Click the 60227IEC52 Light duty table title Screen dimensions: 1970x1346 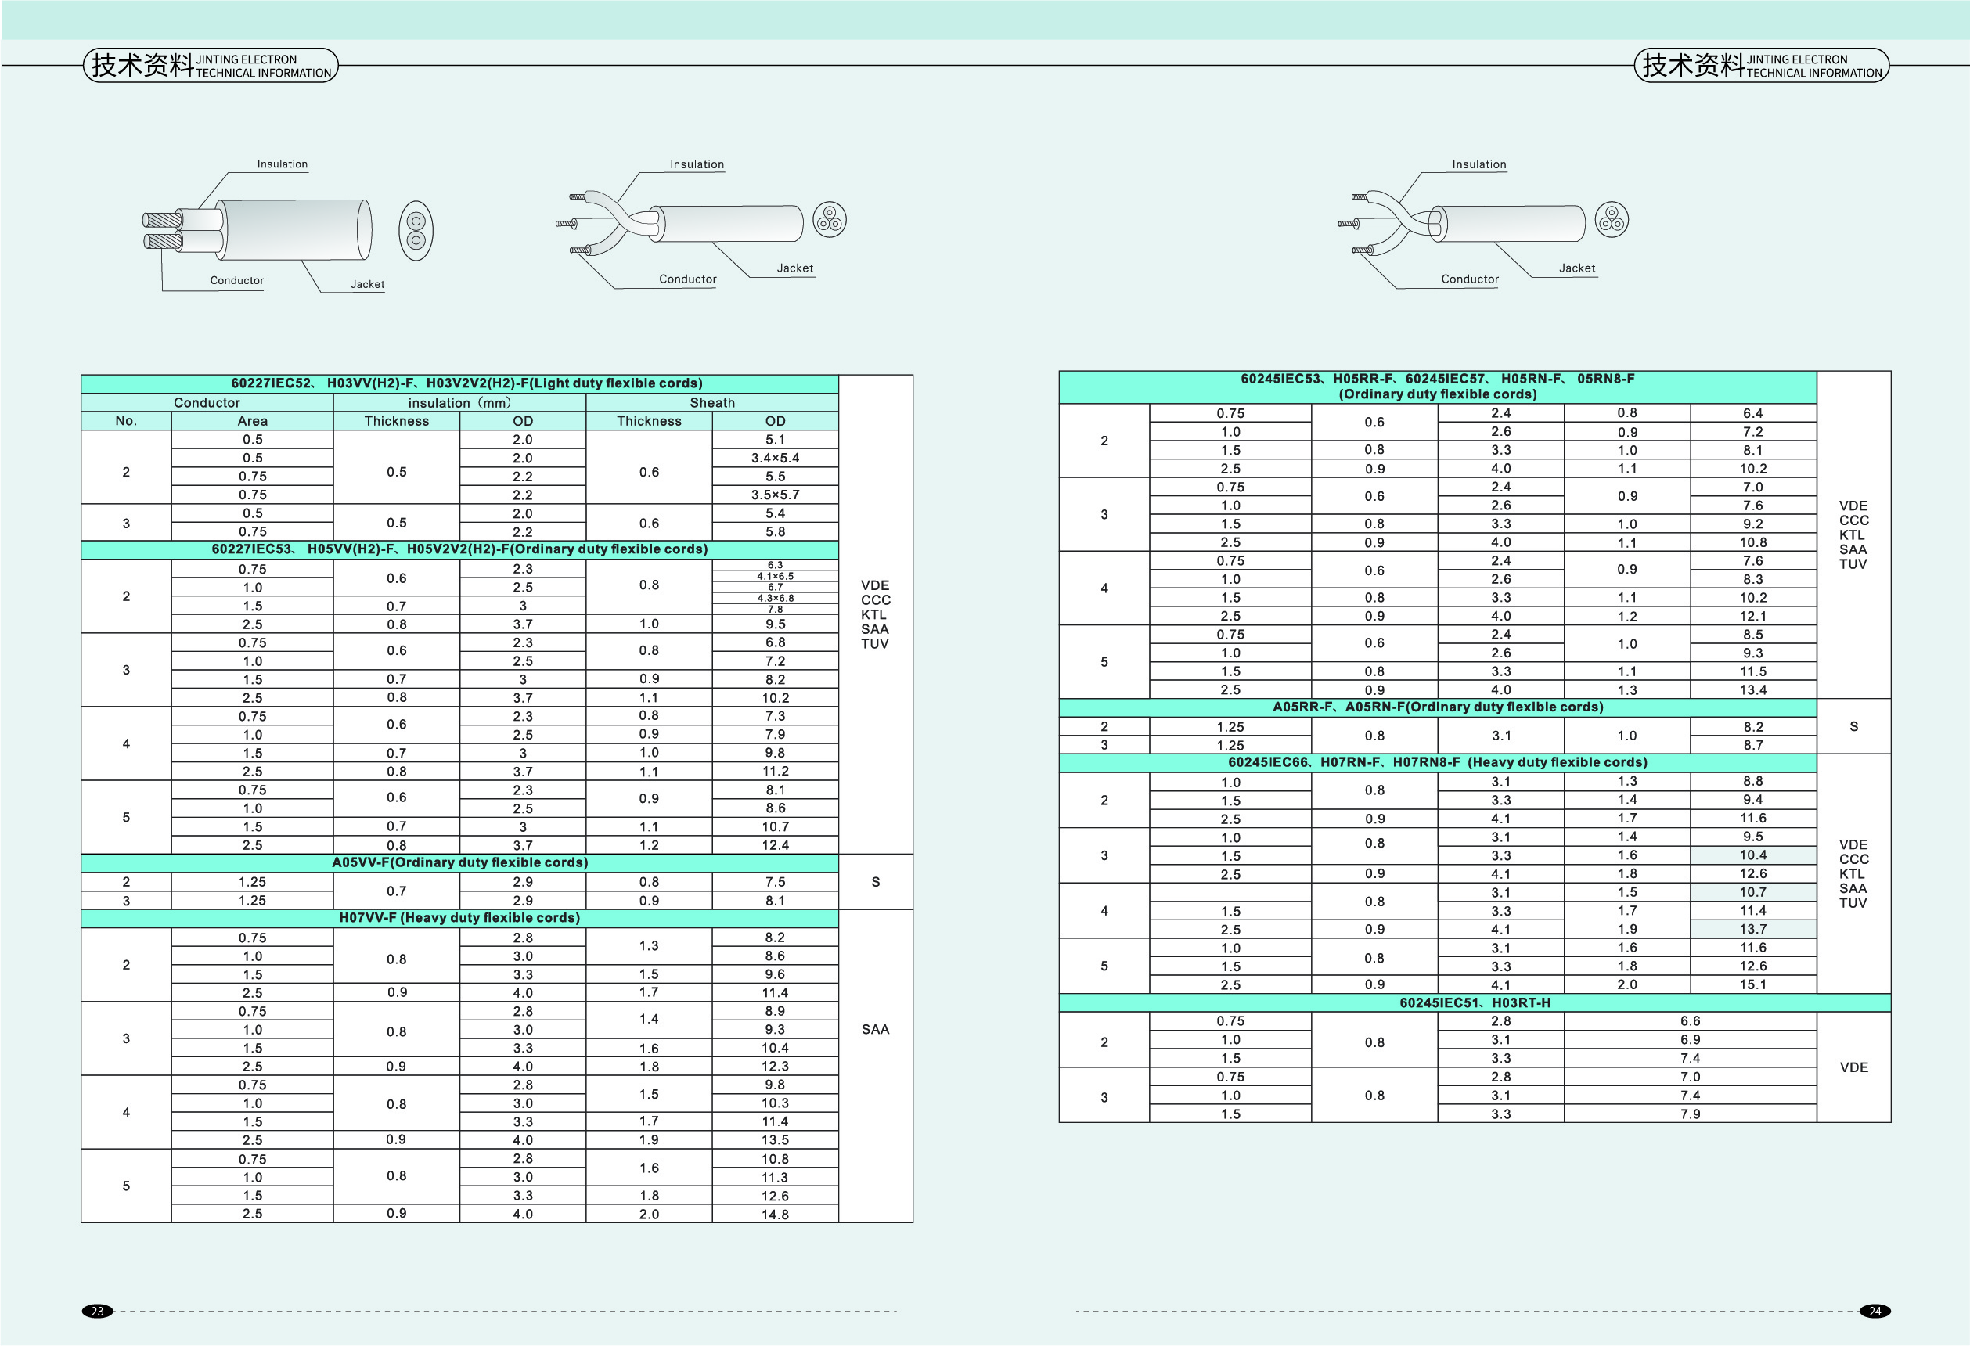pyautogui.click(x=459, y=383)
